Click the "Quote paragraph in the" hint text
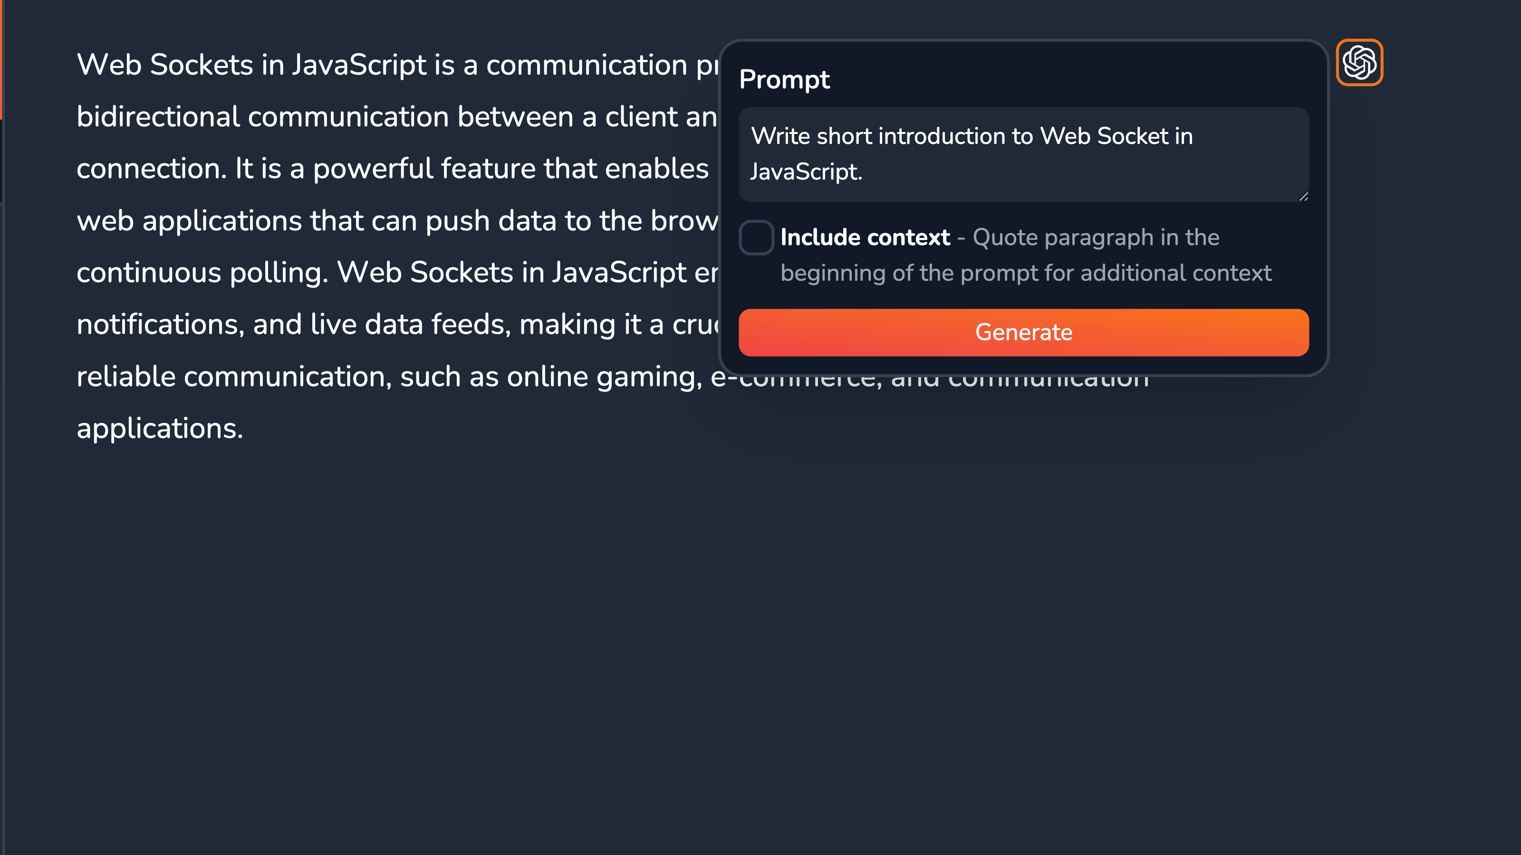The image size is (1521, 855). pos(1096,237)
